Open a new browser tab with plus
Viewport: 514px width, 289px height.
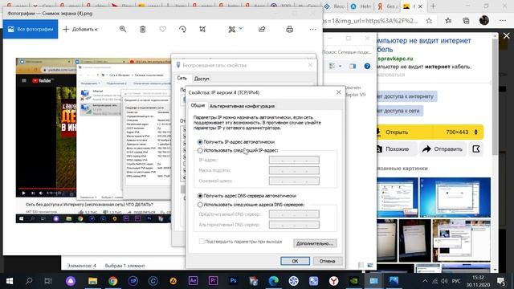[433, 6]
